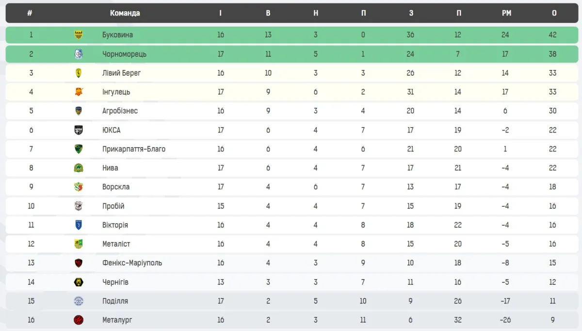
Task: Click the Металург red round emblem
Action: pos(79,320)
